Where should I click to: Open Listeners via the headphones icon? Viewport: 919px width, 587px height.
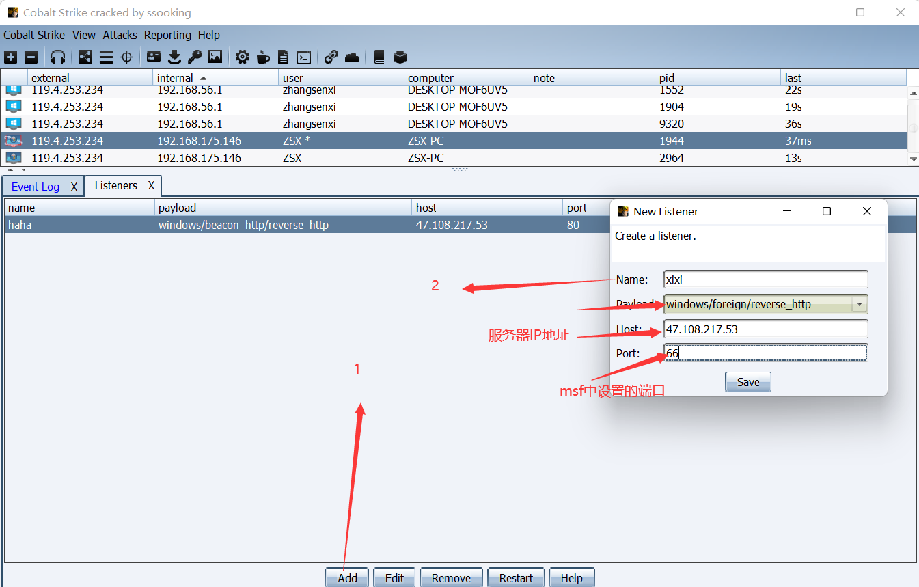(x=59, y=57)
